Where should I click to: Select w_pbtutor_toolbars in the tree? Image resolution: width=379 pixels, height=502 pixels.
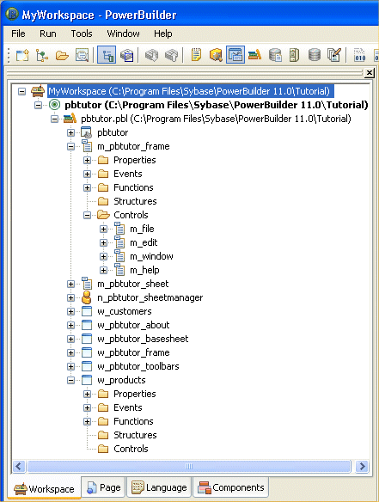tap(138, 366)
